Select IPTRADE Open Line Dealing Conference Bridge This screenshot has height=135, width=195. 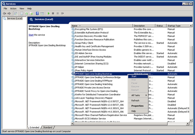click(98, 77)
